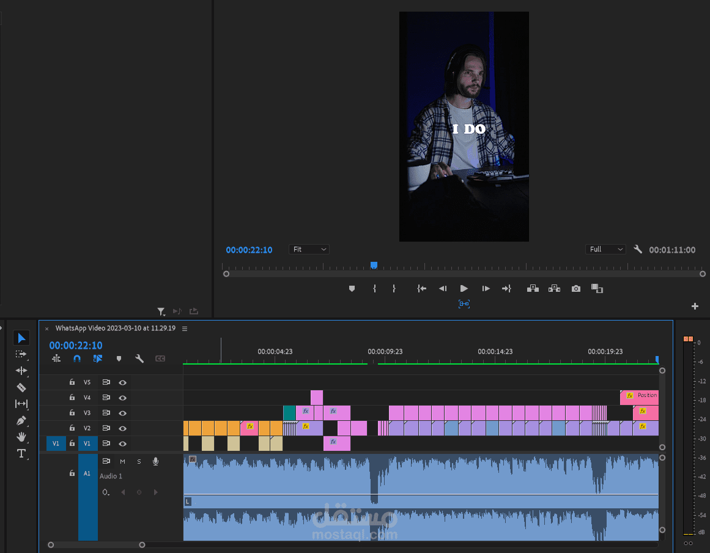The image size is (710, 553).
Task: Select the Pen tool
Action: 21,421
